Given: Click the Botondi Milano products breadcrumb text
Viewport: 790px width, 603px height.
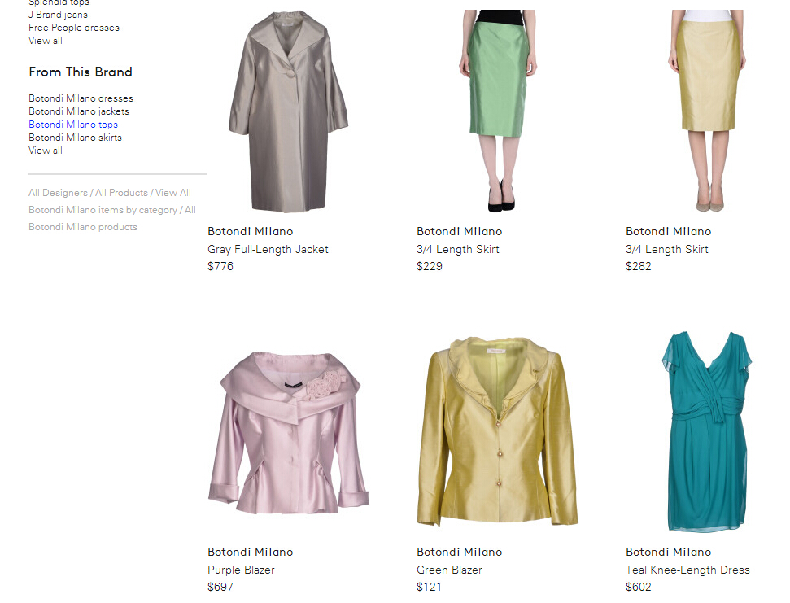Looking at the screenshot, I should [x=83, y=227].
